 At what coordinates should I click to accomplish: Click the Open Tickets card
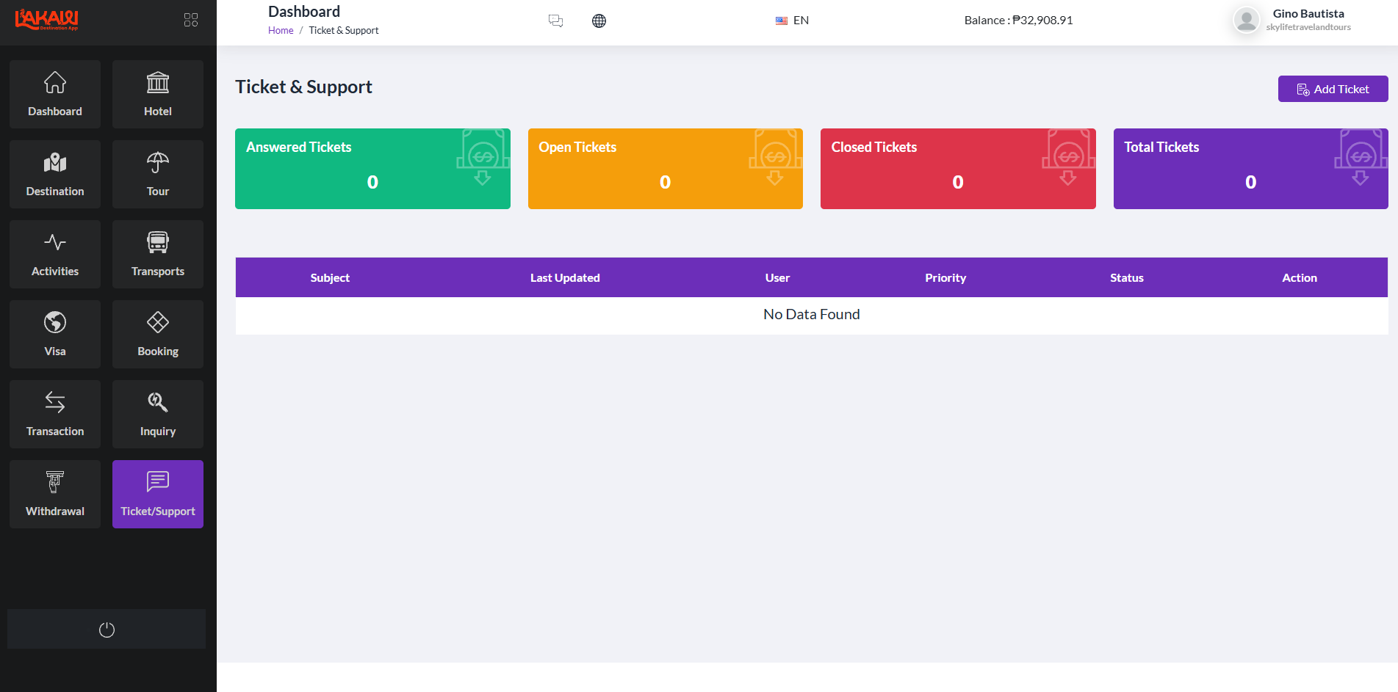(666, 169)
